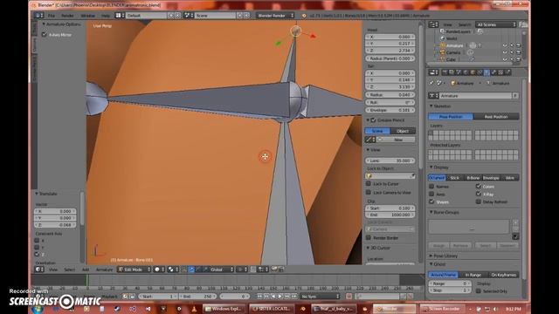Enable Render Border checkbox

(x=369, y=238)
